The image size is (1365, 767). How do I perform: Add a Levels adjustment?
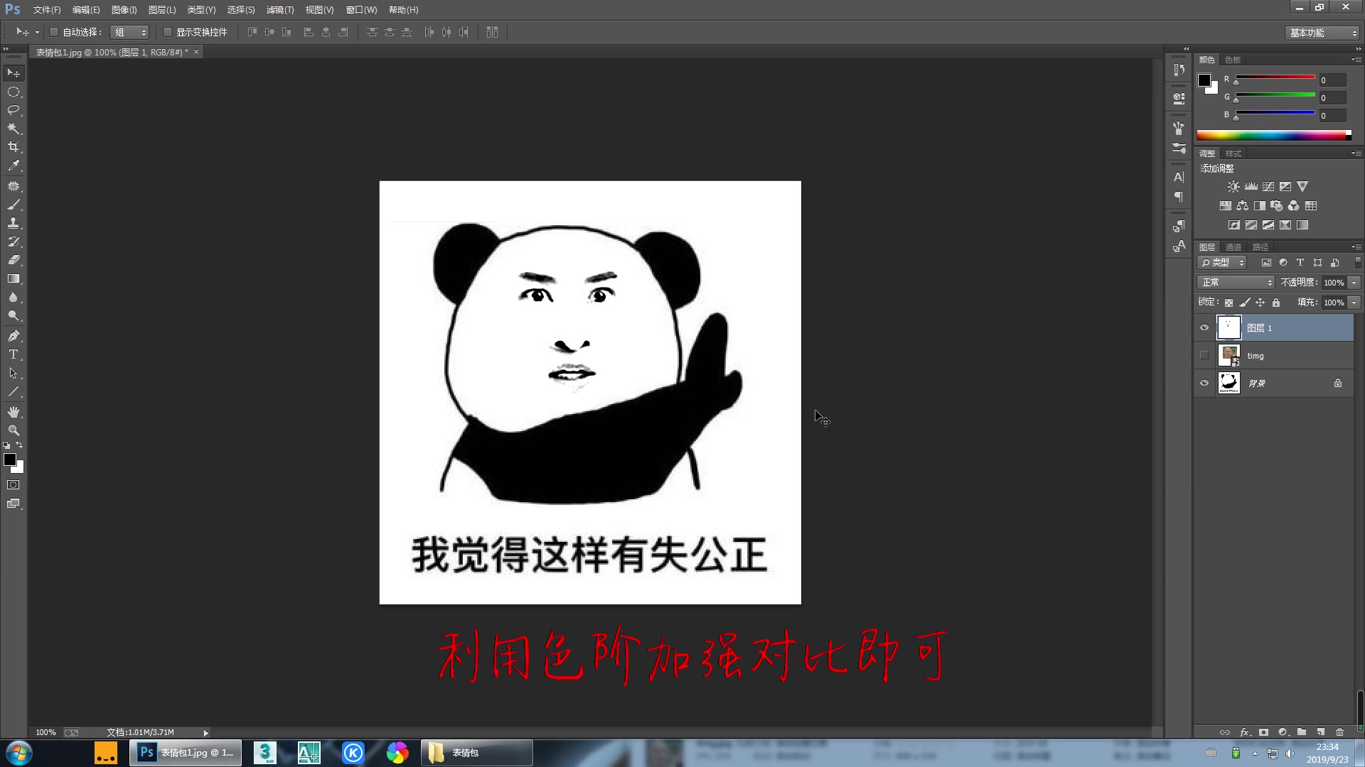coord(1251,187)
